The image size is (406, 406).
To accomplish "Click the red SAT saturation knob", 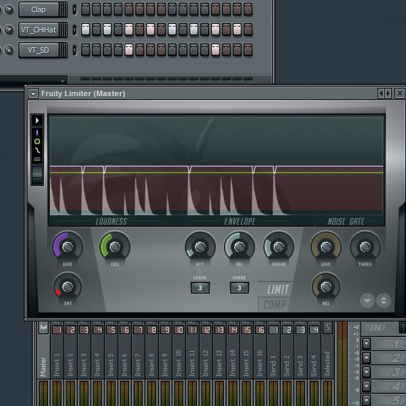I will pyautogui.click(x=68, y=287).
